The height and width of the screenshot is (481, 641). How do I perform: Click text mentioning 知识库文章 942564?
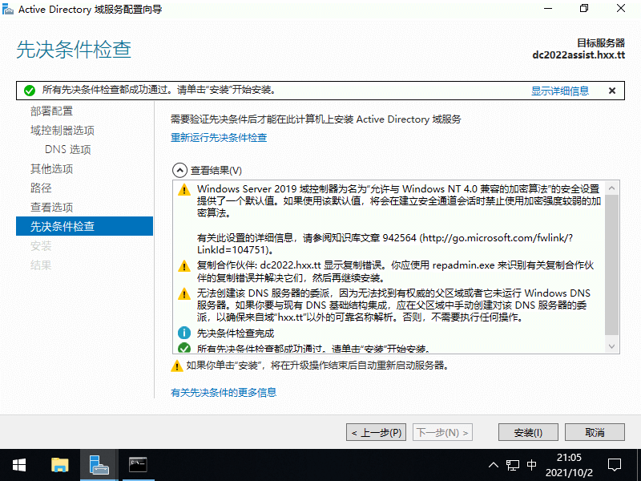tap(385, 244)
